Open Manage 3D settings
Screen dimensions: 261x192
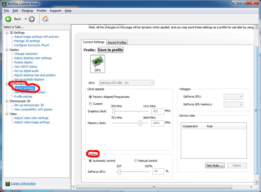pyautogui.click(x=27, y=41)
